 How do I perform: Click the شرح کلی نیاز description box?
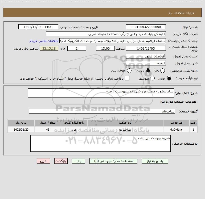pos(101,93)
